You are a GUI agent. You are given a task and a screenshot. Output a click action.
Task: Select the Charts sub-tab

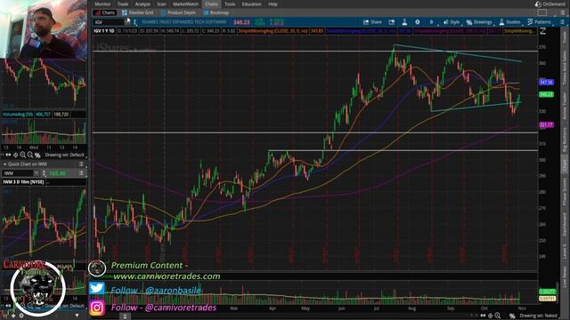(x=105, y=12)
